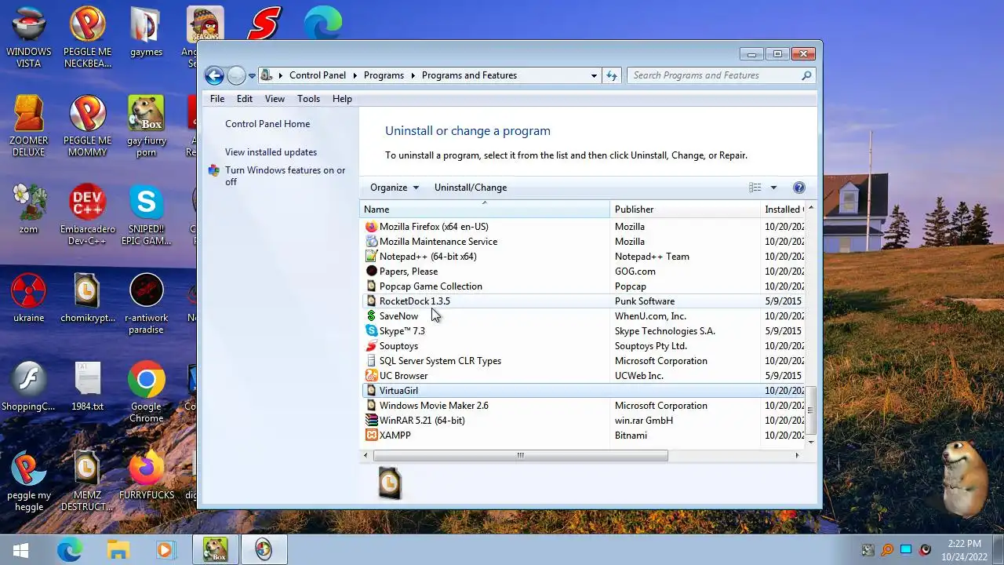Select Mozilla Maintenance Service icon
This screenshot has height=565, width=1004.
click(372, 242)
